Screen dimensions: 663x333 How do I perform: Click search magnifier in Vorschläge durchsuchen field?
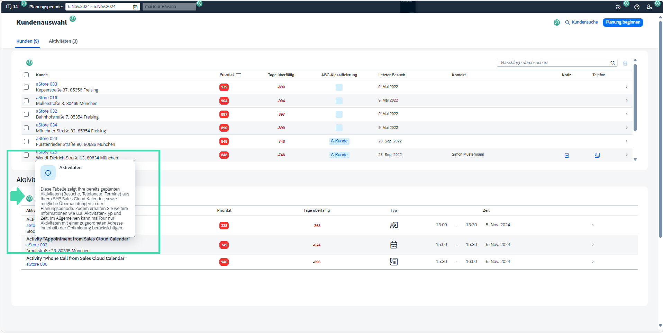click(x=612, y=63)
